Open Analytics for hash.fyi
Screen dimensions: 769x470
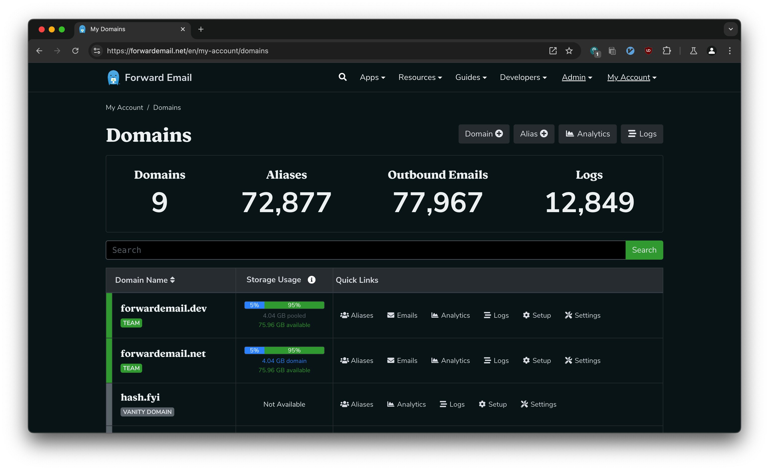click(406, 404)
